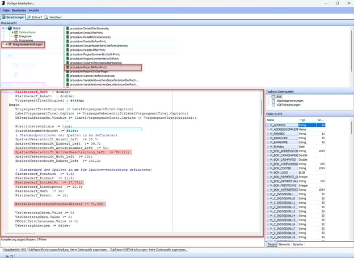This screenshot has width=354, height=258.
Task: Switch to the Elemente tab
Action: pyautogui.click(x=285, y=244)
